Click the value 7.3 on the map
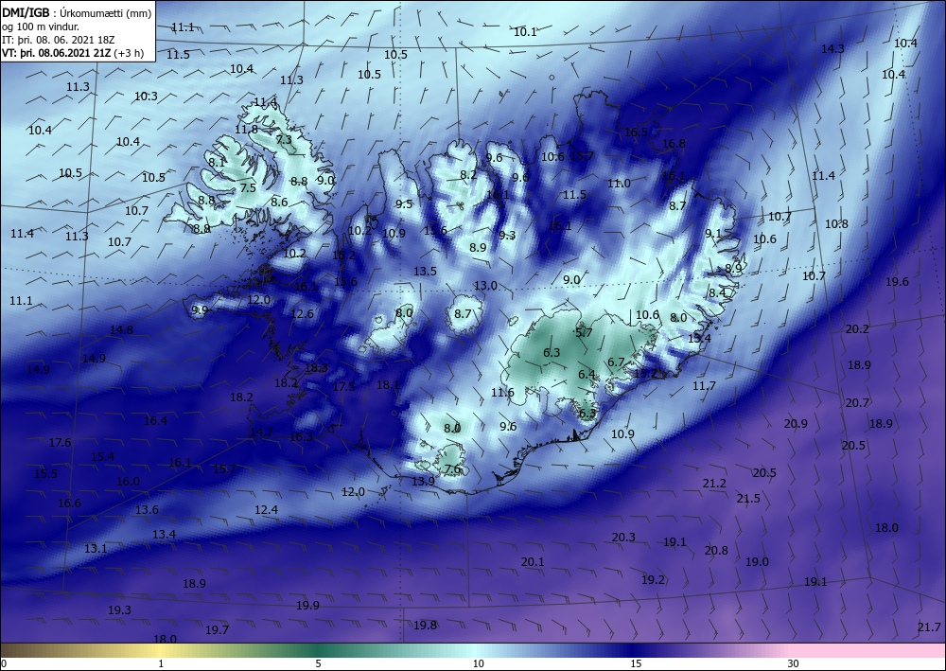The width and height of the screenshot is (946, 671). [284, 140]
